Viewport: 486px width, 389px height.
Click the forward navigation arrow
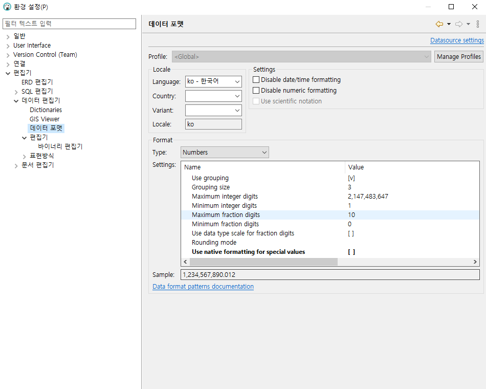(x=459, y=24)
